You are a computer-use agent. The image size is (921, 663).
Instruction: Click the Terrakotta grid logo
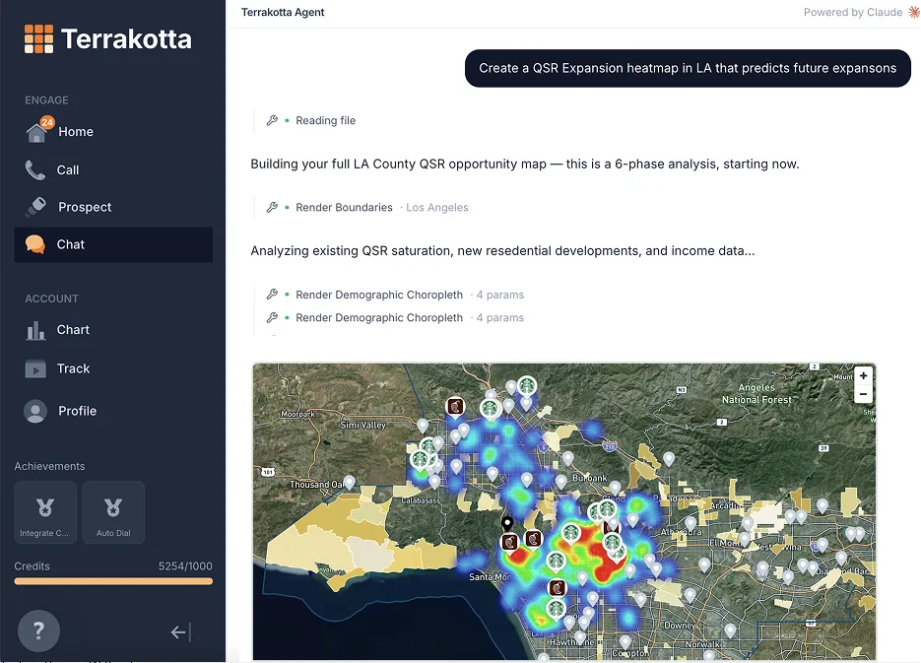click(x=38, y=38)
